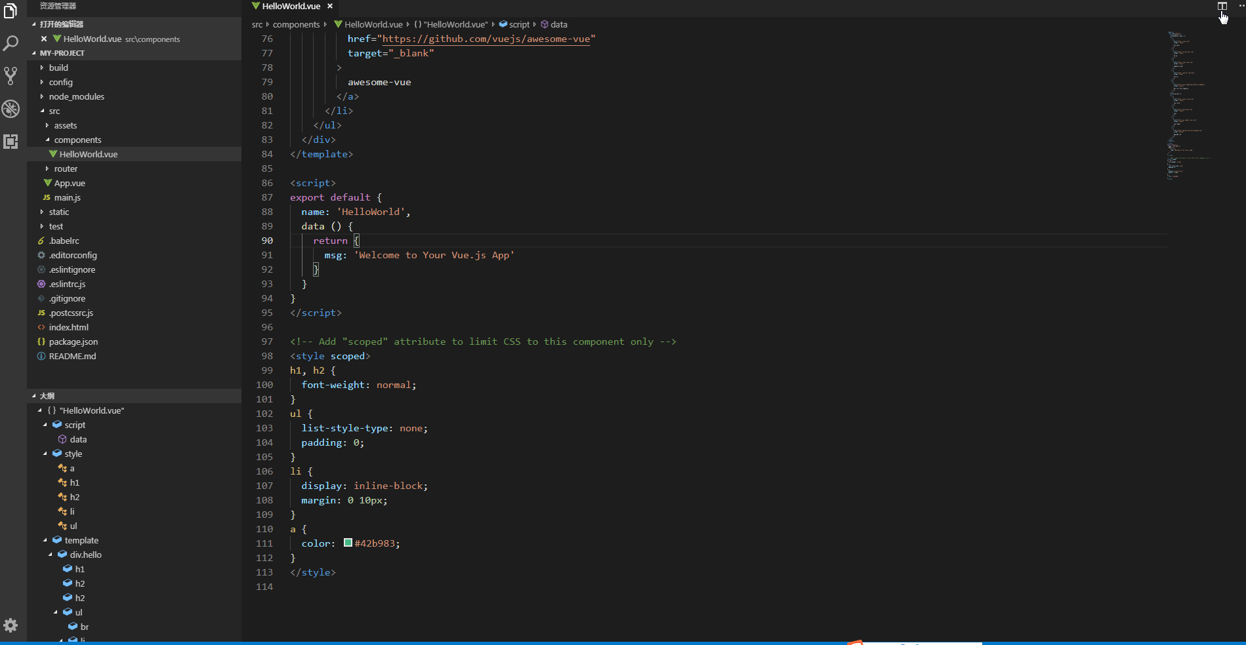The width and height of the screenshot is (1246, 645).
Task: Close HelloWorld.vue in the open editors list
Action: point(44,39)
